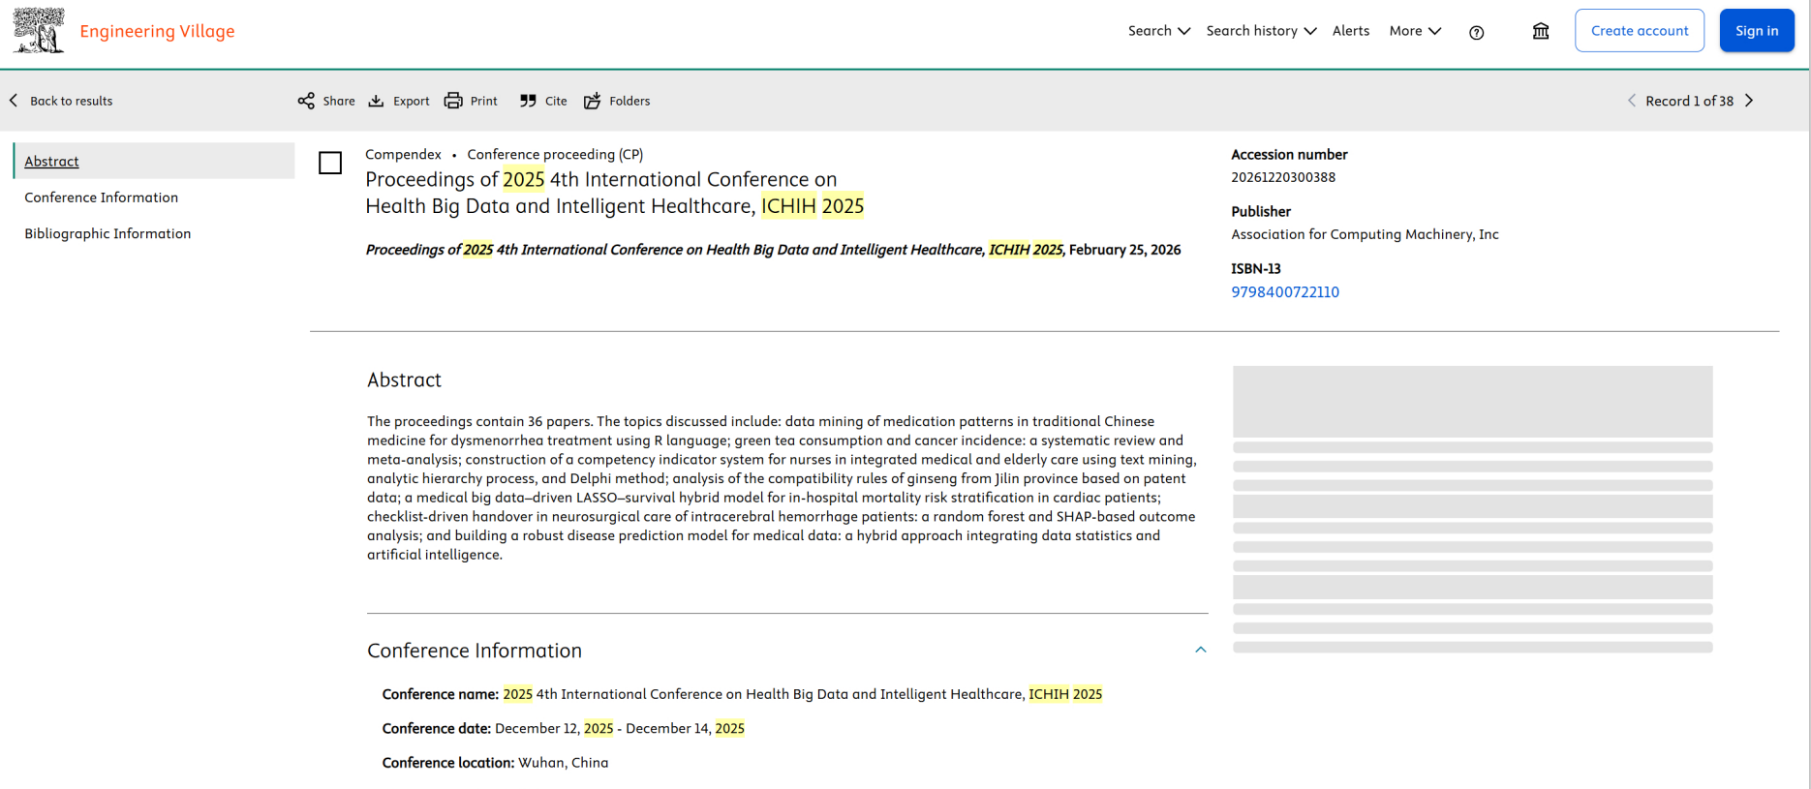Image resolution: width=1811 pixels, height=789 pixels.
Task: Open the More dropdown menu
Action: pyautogui.click(x=1415, y=31)
